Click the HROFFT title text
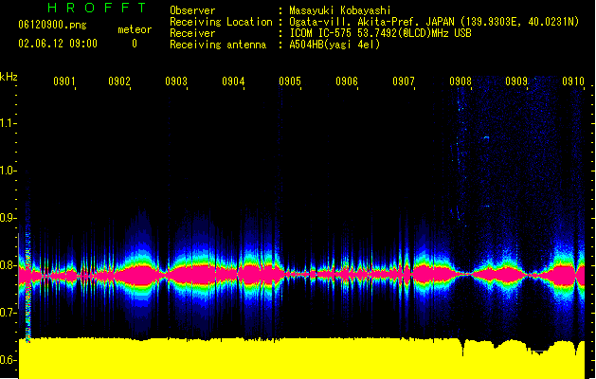 [x=97, y=8]
